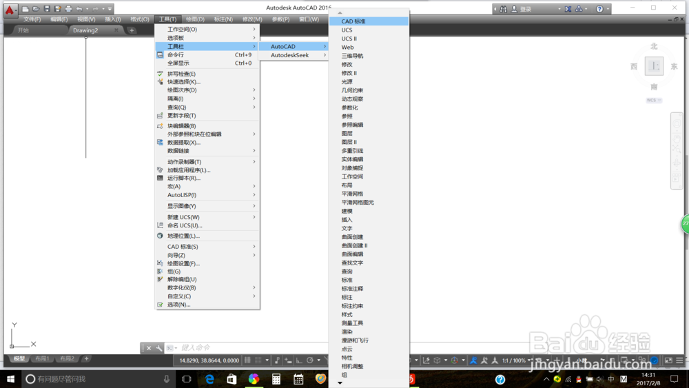Screen dimensions: 689x388
Task: Expand the AutodeskSeek toolbar submenu
Action: tap(293, 55)
